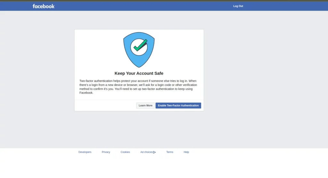This screenshot has height=178, width=328.
Task: Open the Terms footer link
Action: coord(169,152)
